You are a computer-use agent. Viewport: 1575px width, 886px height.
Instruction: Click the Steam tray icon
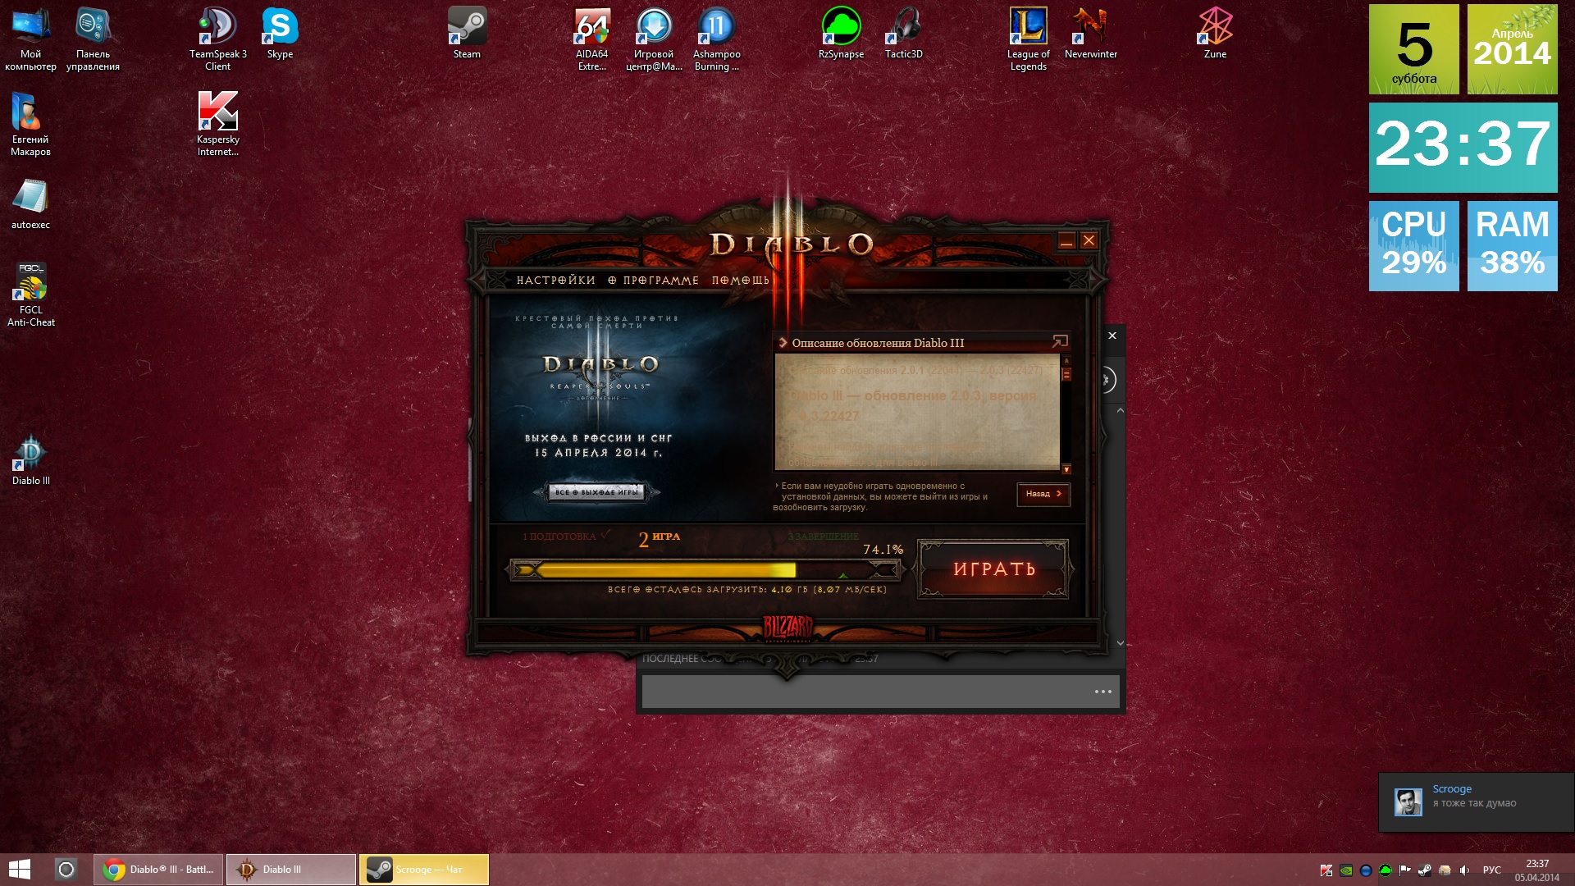pyautogui.click(x=1425, y=870)
